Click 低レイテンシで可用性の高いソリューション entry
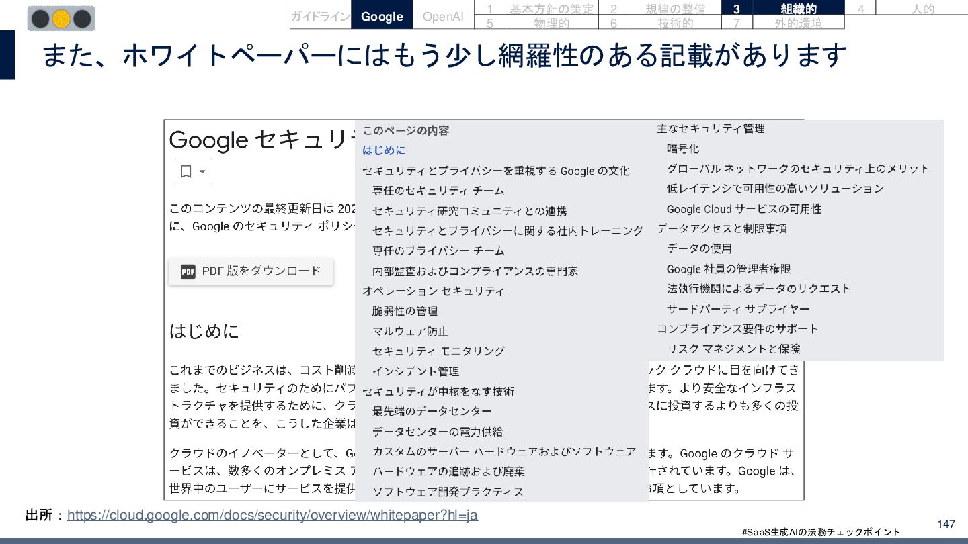Screen dimensions: 968x544 point(776,189)
